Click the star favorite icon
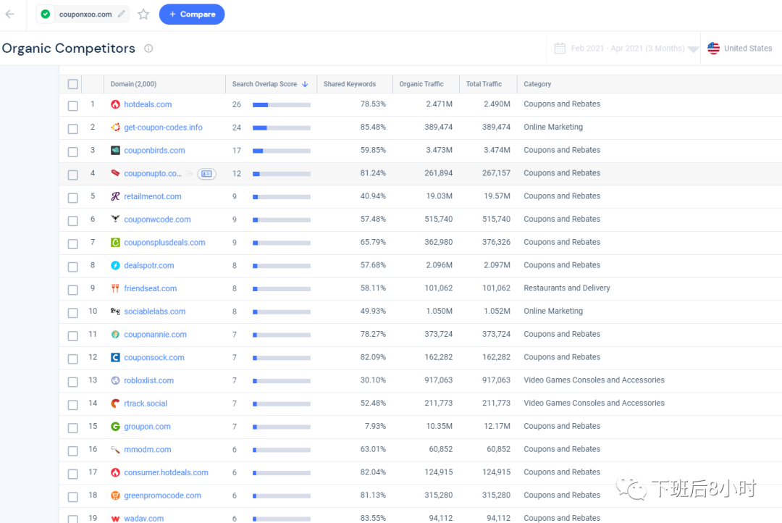The image size is (782, 523). coord(143,14)
